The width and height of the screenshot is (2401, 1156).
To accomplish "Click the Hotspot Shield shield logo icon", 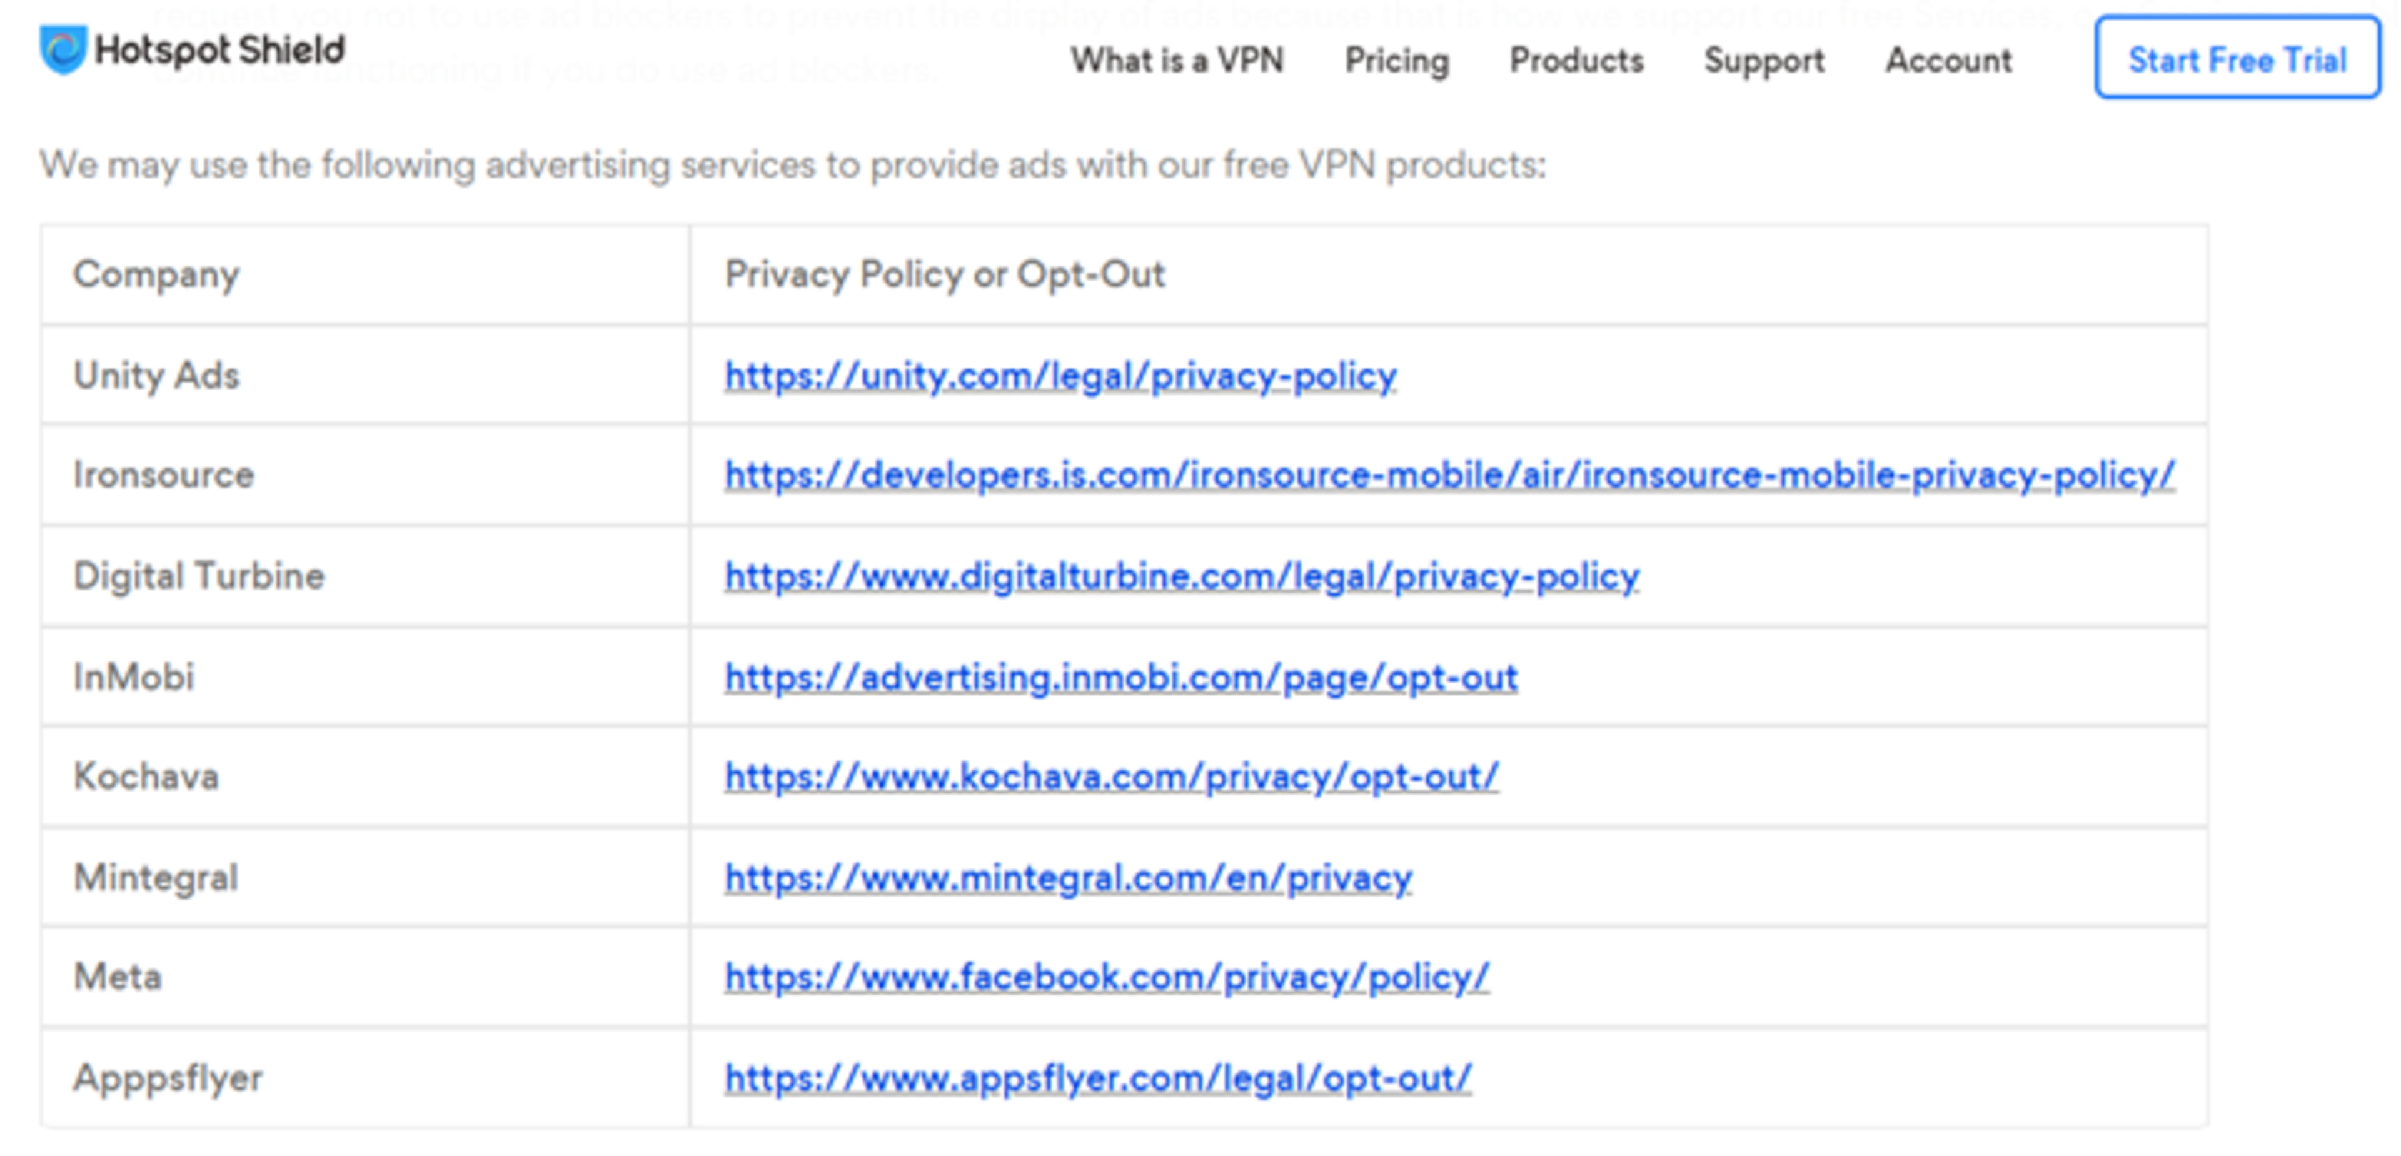I will coord(63,49).
